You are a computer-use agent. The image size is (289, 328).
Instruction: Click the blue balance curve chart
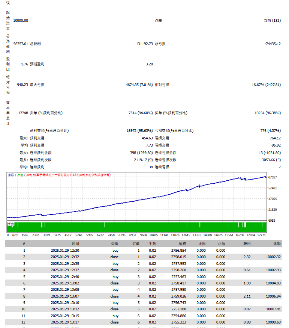pos(137,196)
